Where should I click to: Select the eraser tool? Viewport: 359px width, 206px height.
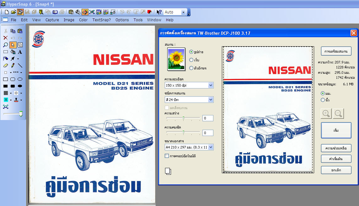6,65
